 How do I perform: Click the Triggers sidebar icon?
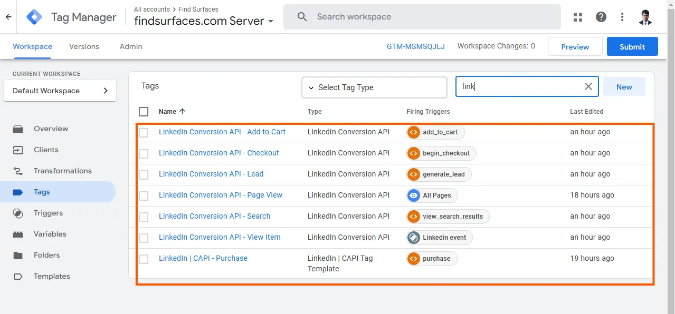coord(18,213)
